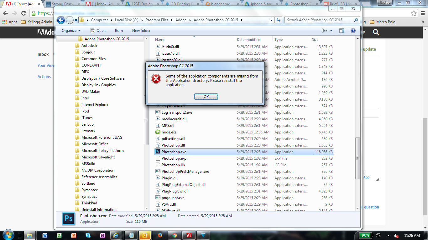The height and width of the screenshot is (240, 428).
Task: Click the file list vertical scrollbar thumb
Action: click(358, 159)
